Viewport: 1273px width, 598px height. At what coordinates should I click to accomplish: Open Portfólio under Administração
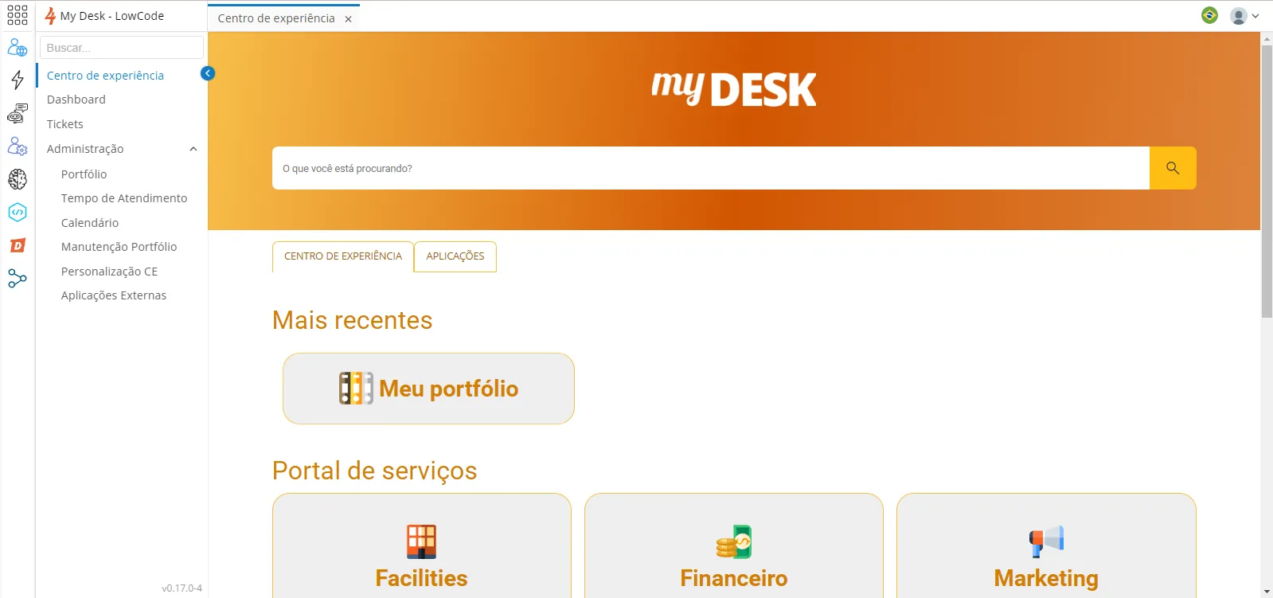coord(84,174)
